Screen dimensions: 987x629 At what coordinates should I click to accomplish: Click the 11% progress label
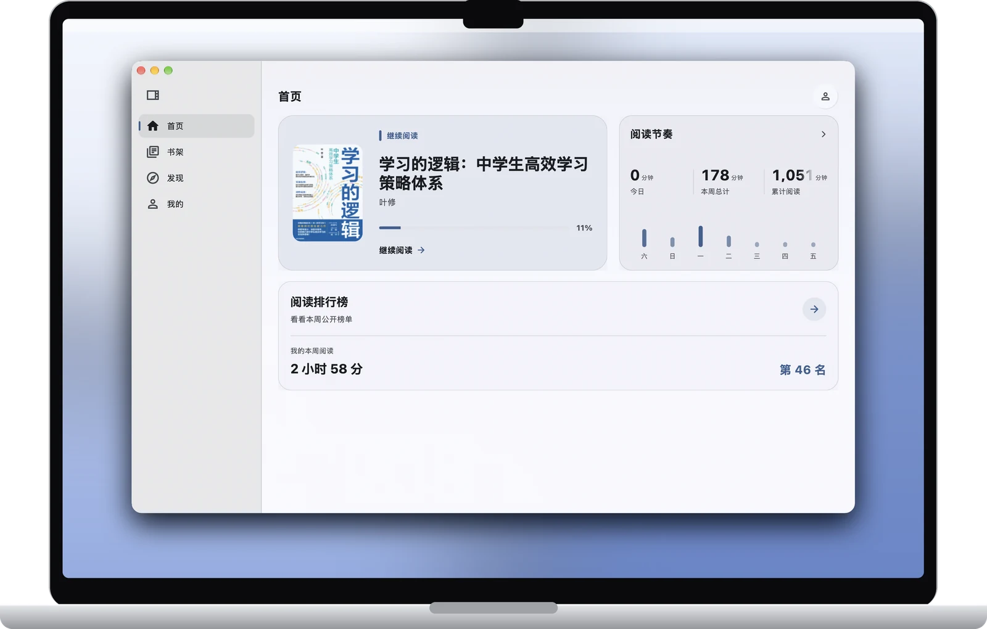tap(584, 228)
